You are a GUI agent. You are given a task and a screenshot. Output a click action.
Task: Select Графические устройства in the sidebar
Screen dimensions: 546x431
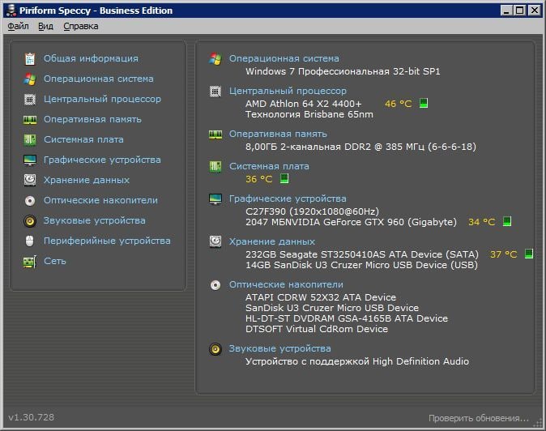pos(102,160)
